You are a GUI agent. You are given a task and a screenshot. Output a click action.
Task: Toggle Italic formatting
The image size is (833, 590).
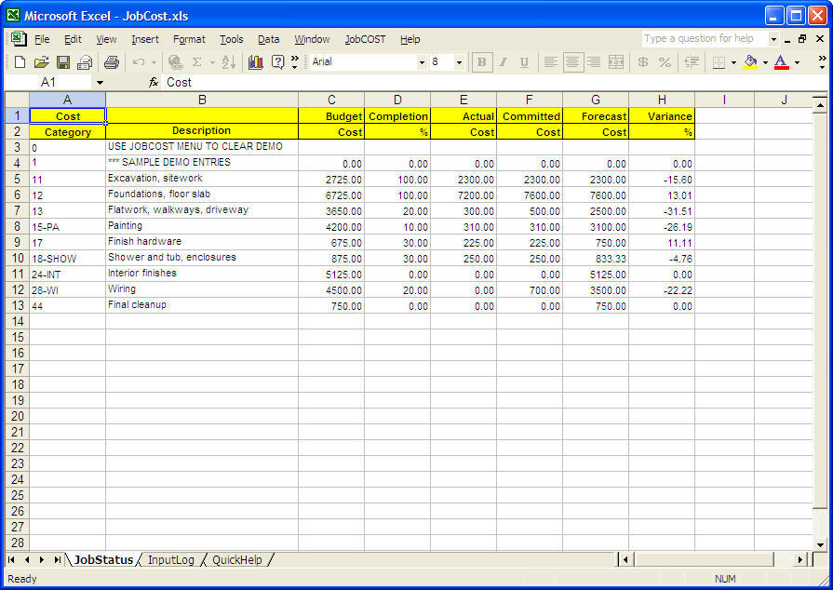pyautogui.click(x=504, y=62)
